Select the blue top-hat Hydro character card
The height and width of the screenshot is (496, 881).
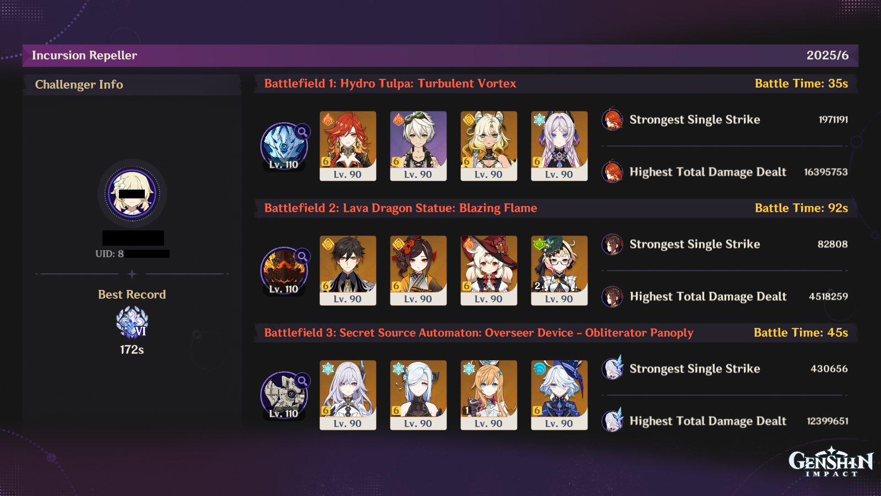coord(559,395)
